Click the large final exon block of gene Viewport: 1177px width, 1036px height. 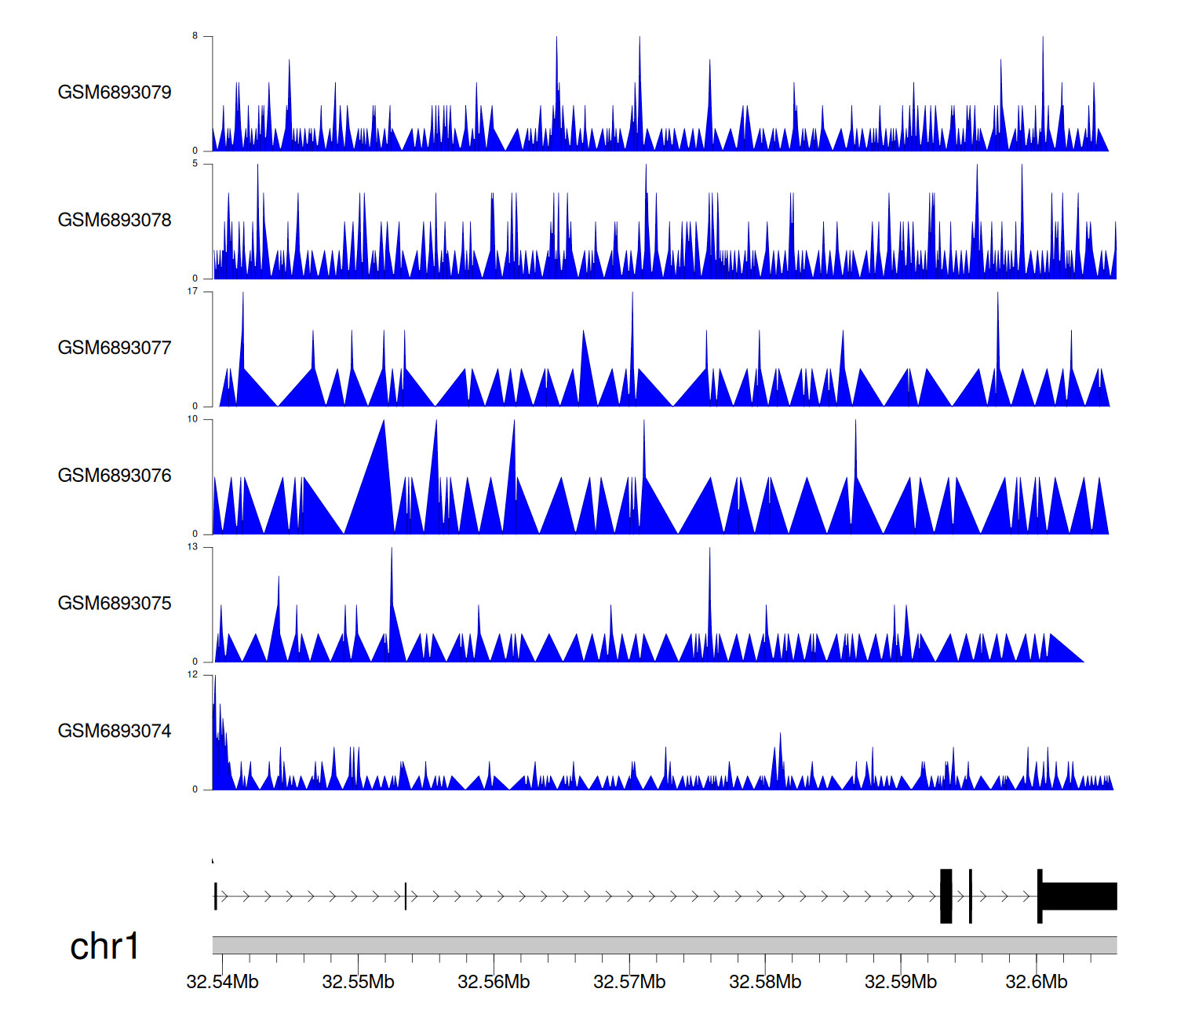coord(1079,896)
